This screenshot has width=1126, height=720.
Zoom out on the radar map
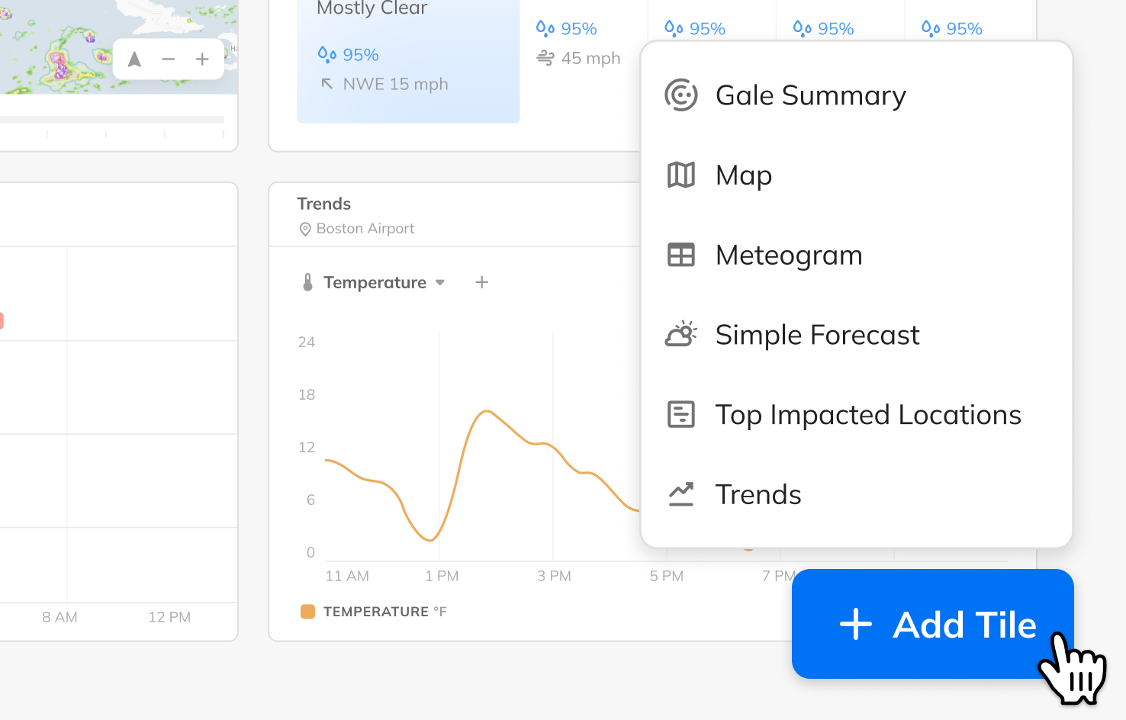pyautogui.click(x=169, y=59)
